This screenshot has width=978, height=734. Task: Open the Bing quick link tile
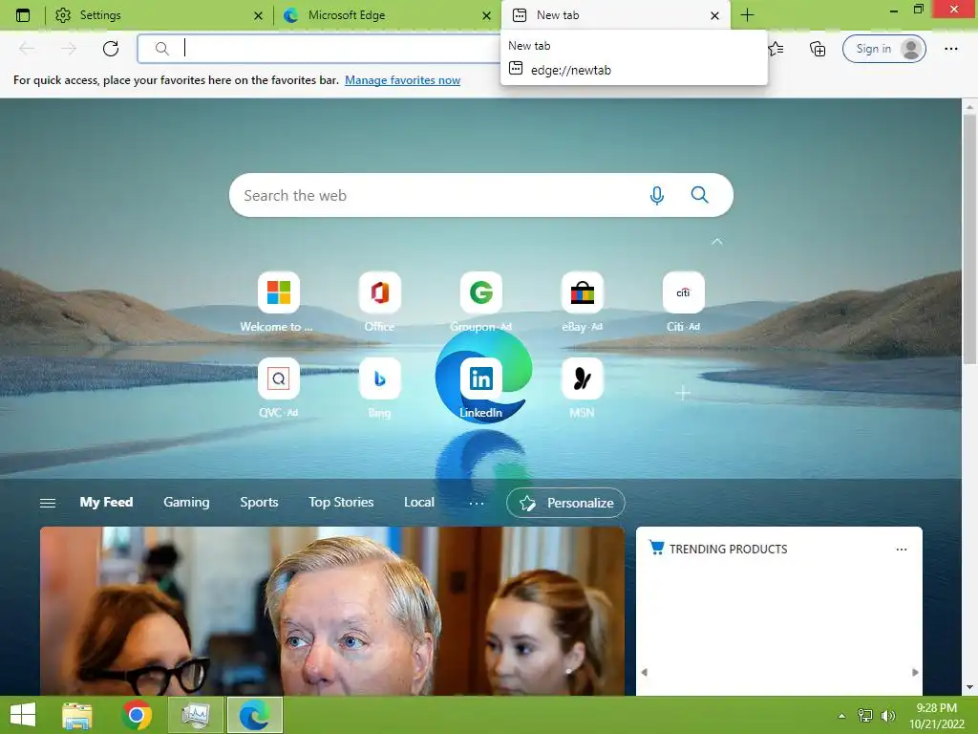[x=379, y=388]
